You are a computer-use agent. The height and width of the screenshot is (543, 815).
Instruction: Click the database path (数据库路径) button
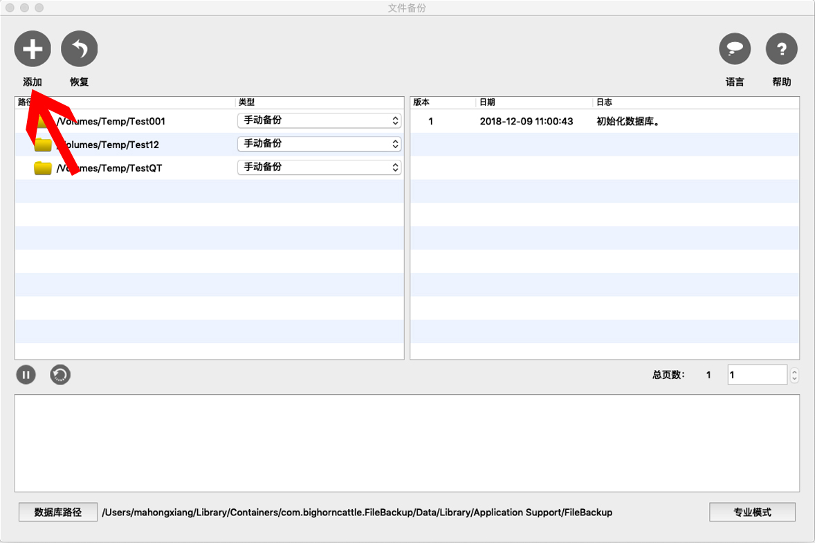click(57, 512)
